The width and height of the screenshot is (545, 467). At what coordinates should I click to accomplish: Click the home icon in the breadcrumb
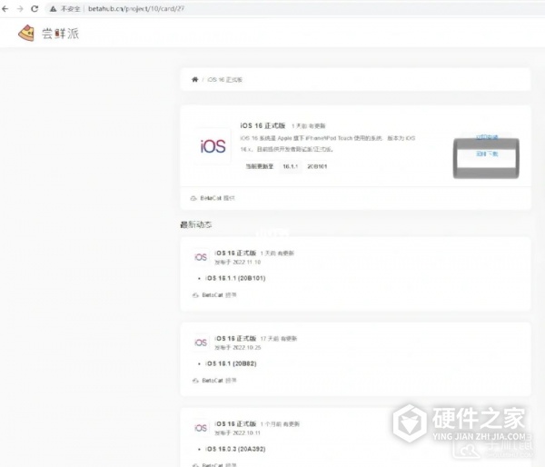coord(194,79)
